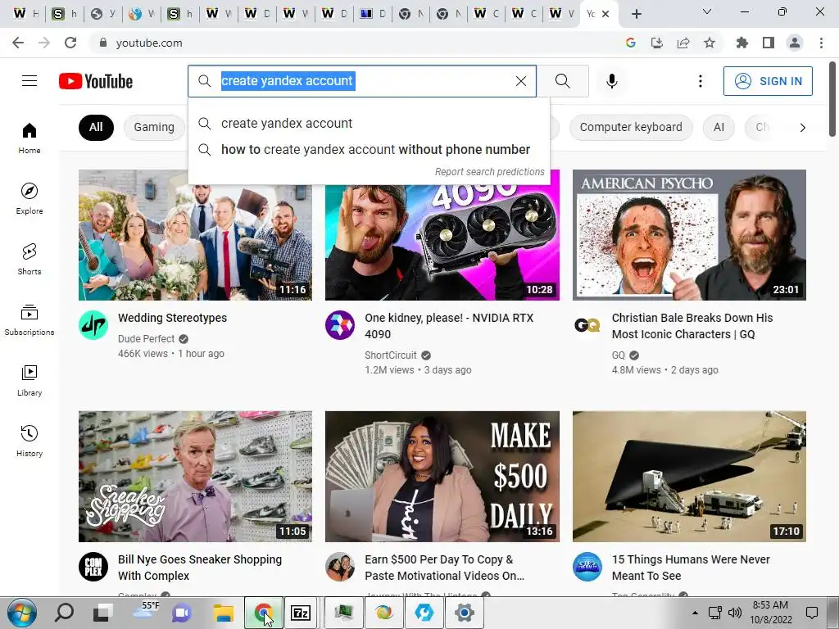Click Report search predictions link
The image size is (839, 629).
(x=489, y=172)
